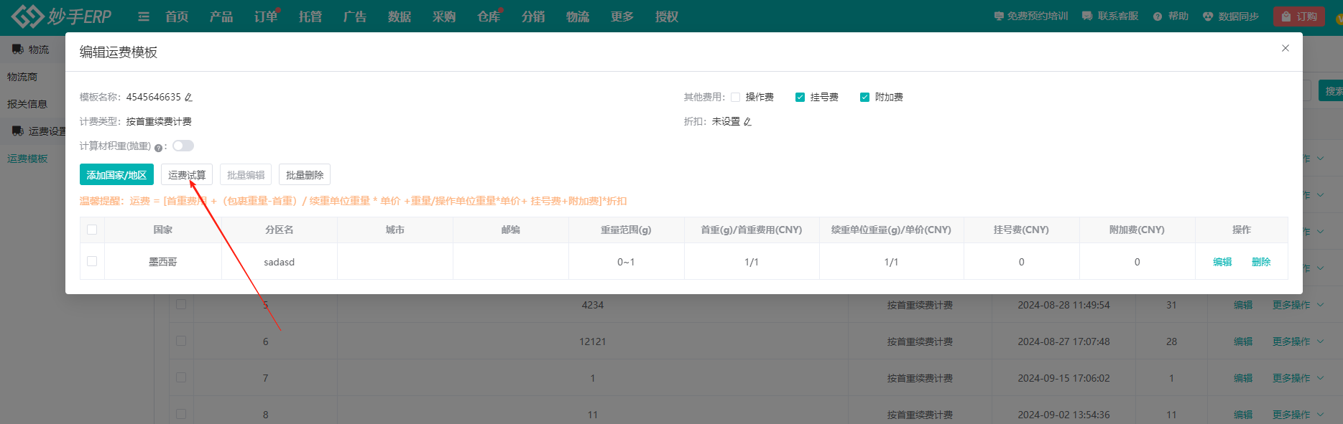Click the 妙手ERP logo
This screenshot has width=1343, height=424.
61,16
